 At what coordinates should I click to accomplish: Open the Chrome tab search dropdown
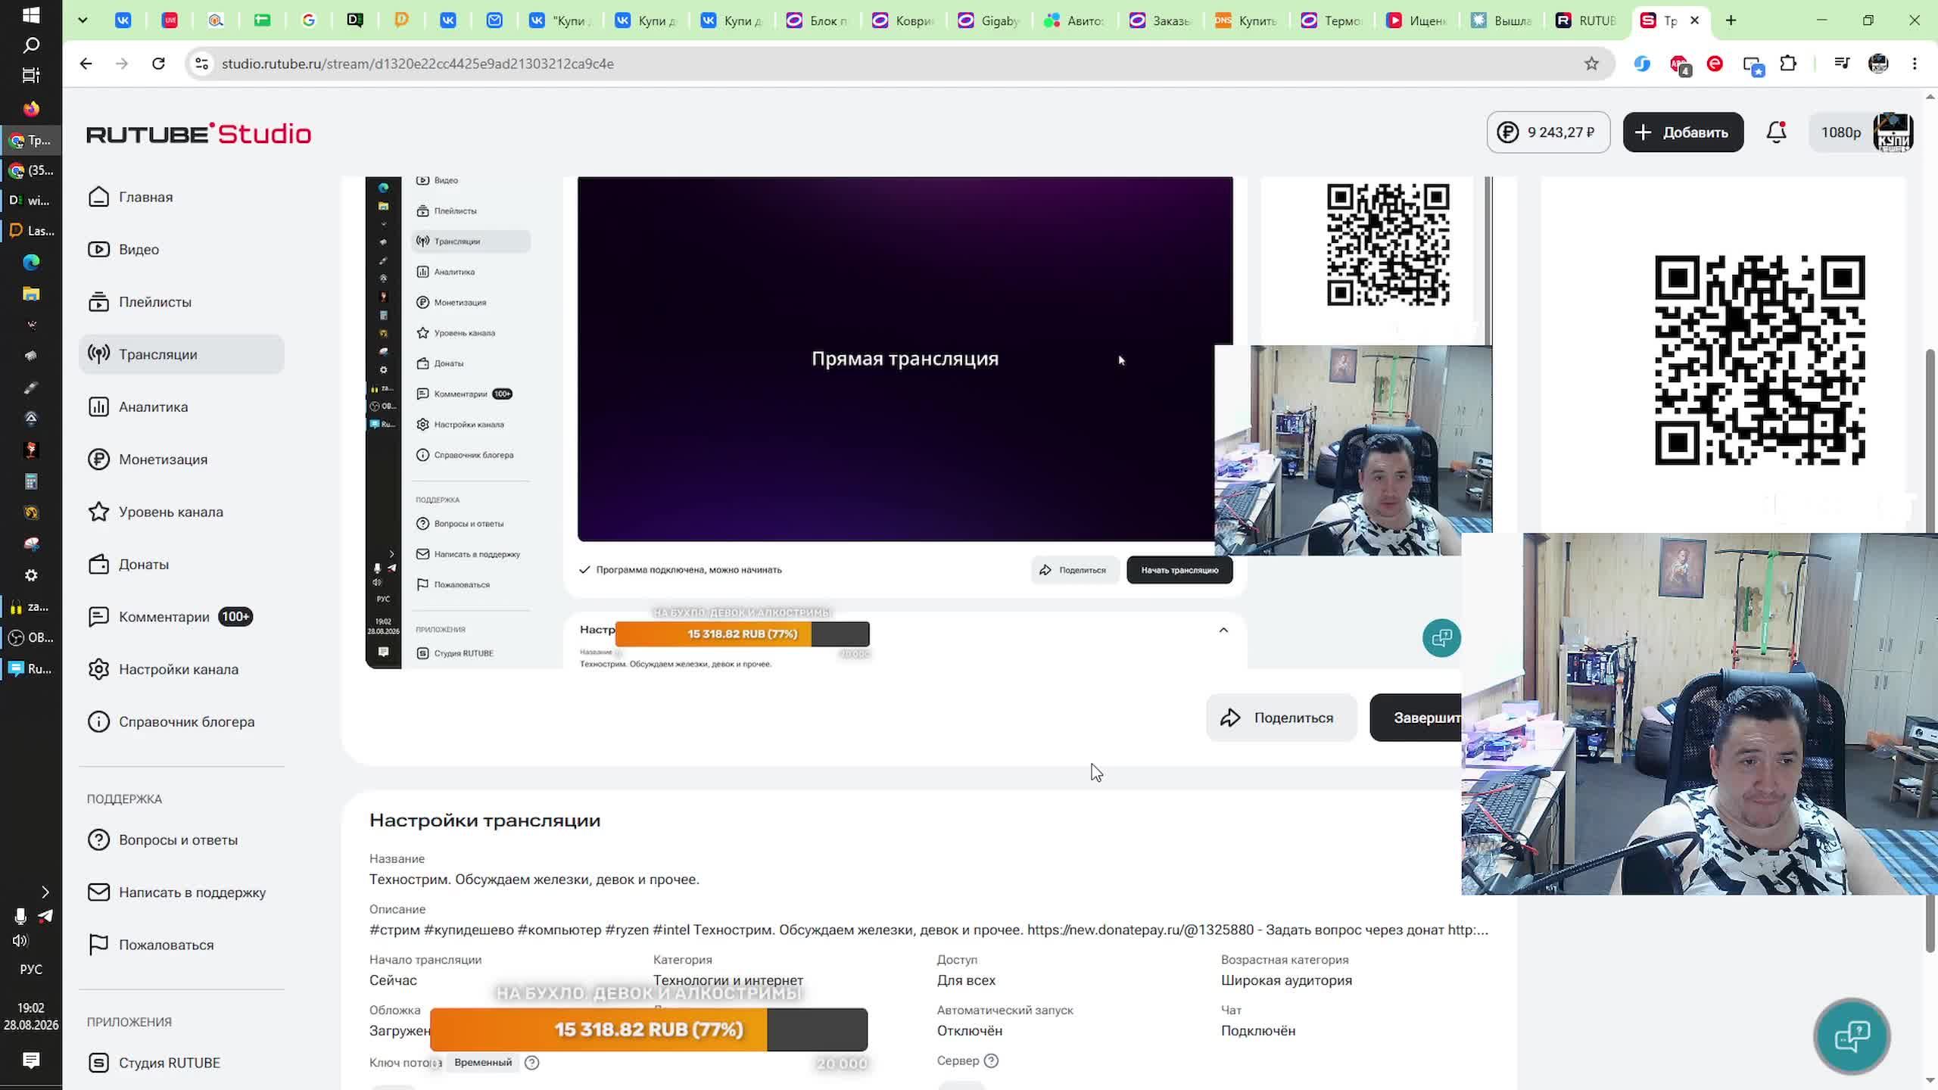(83, 20)
